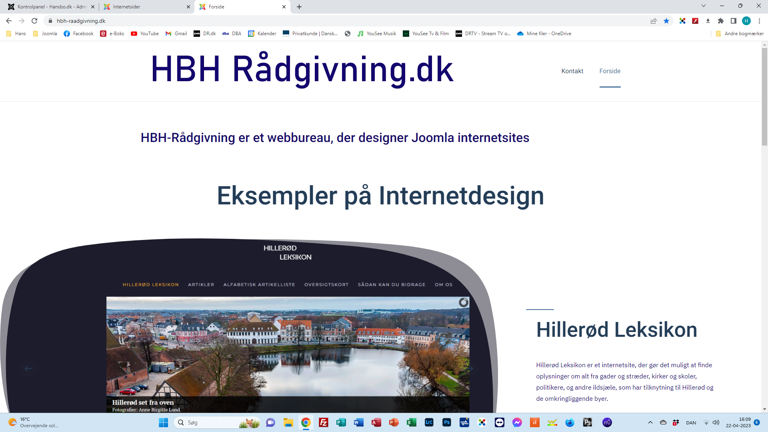The image size is (768, 432).
Task: Click the Kontakt menu item
Action: (572, 71)
